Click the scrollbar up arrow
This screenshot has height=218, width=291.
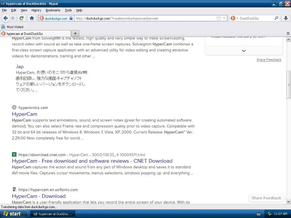289,39
